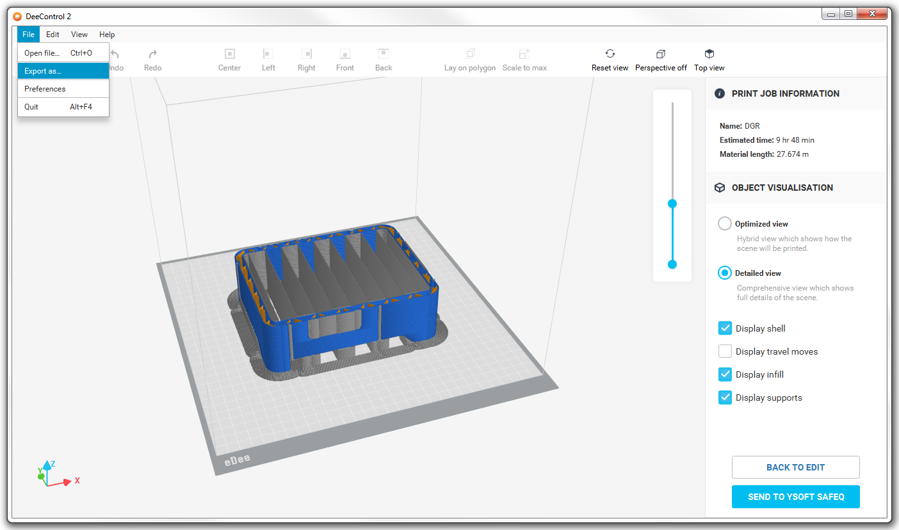Open Preferences from the File menu
The height and width of the screenshot is (530, 899).
[x=45, y=89]
